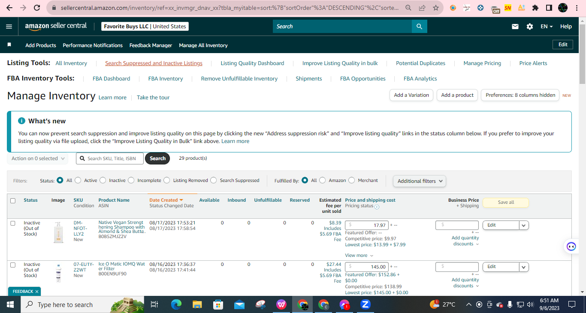Open Edit dropdown arrow for Native Vegan Shampoo
586x313 pixels.
[524, 225]
